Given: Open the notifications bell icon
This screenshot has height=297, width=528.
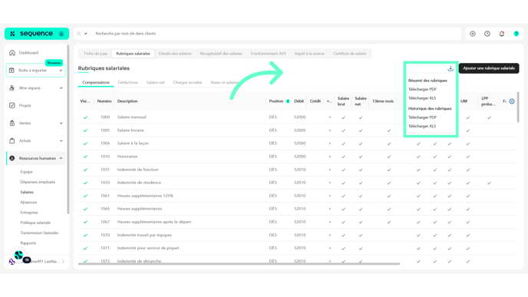Looking at the screenshot, I should pyautogui.click(x=502, y=34).
